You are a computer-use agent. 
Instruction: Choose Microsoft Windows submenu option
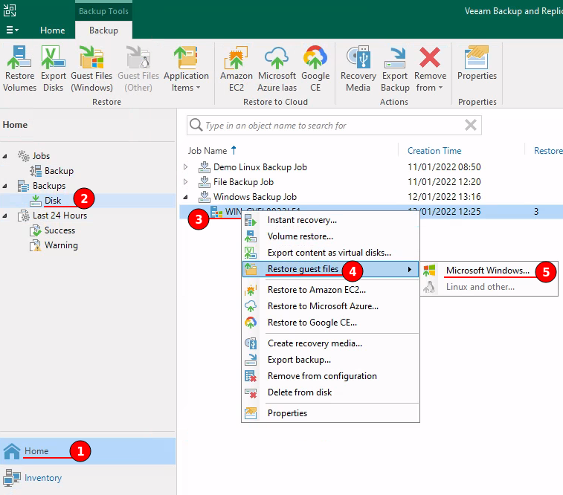pyautogui.click(x=489, y=271)
